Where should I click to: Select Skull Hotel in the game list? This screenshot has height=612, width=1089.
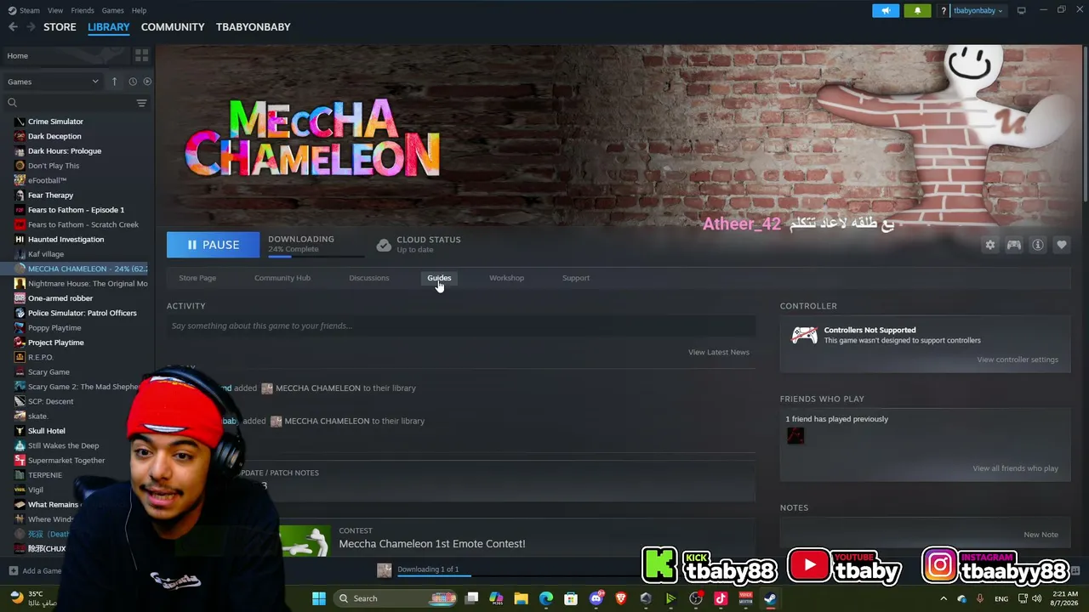coord(46,431)
